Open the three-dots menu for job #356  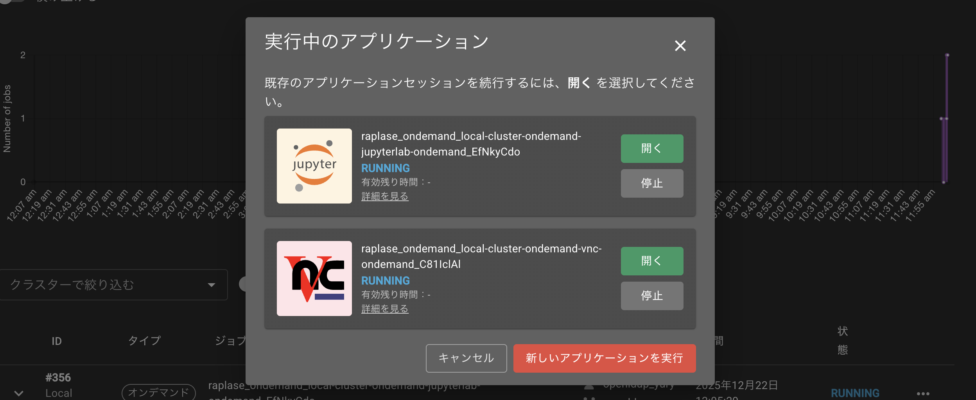coord(923,393)
